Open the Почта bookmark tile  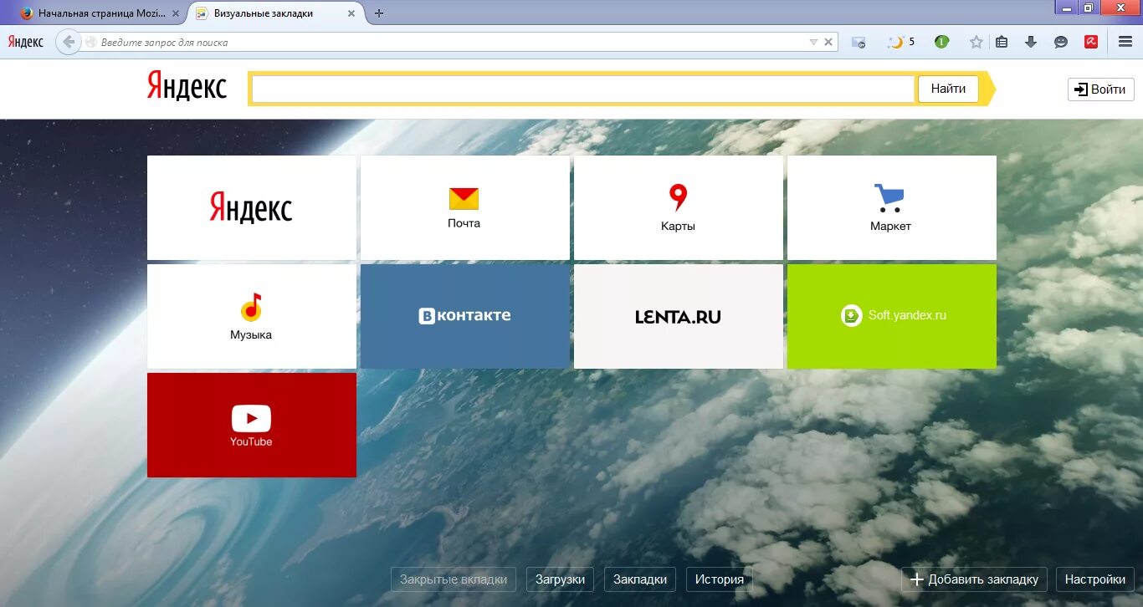coord(465,207)
